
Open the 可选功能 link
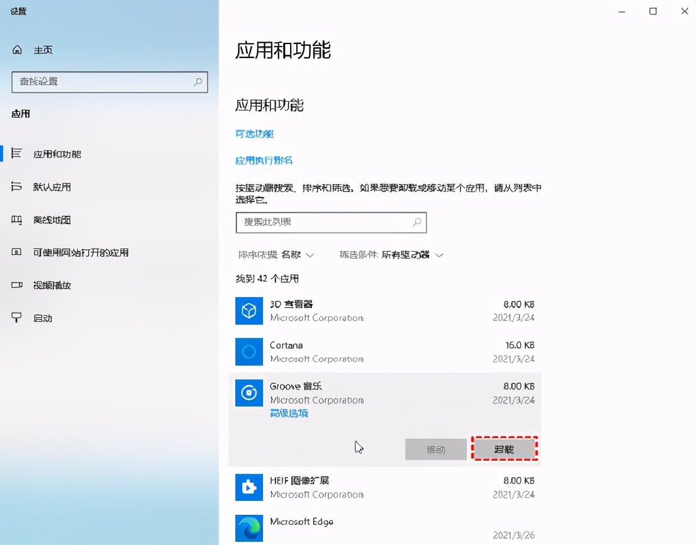[x=254, y=134]
